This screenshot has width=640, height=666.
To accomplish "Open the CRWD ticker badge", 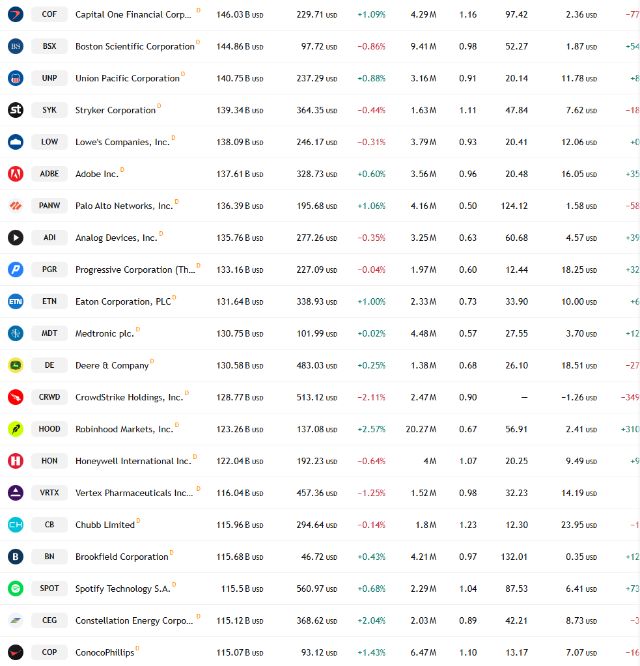I will (x=49, y=397).
